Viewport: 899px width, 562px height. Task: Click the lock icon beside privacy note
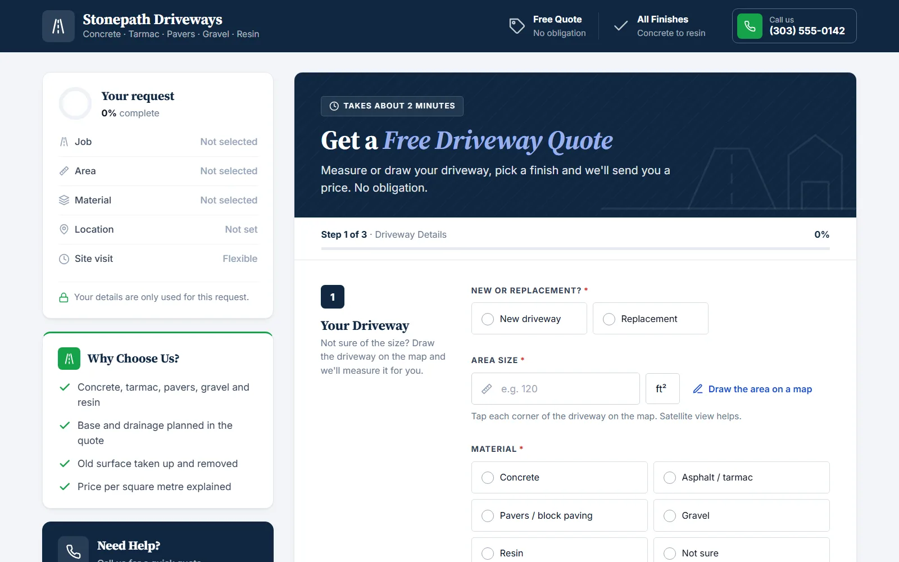[x=64, y=297]
